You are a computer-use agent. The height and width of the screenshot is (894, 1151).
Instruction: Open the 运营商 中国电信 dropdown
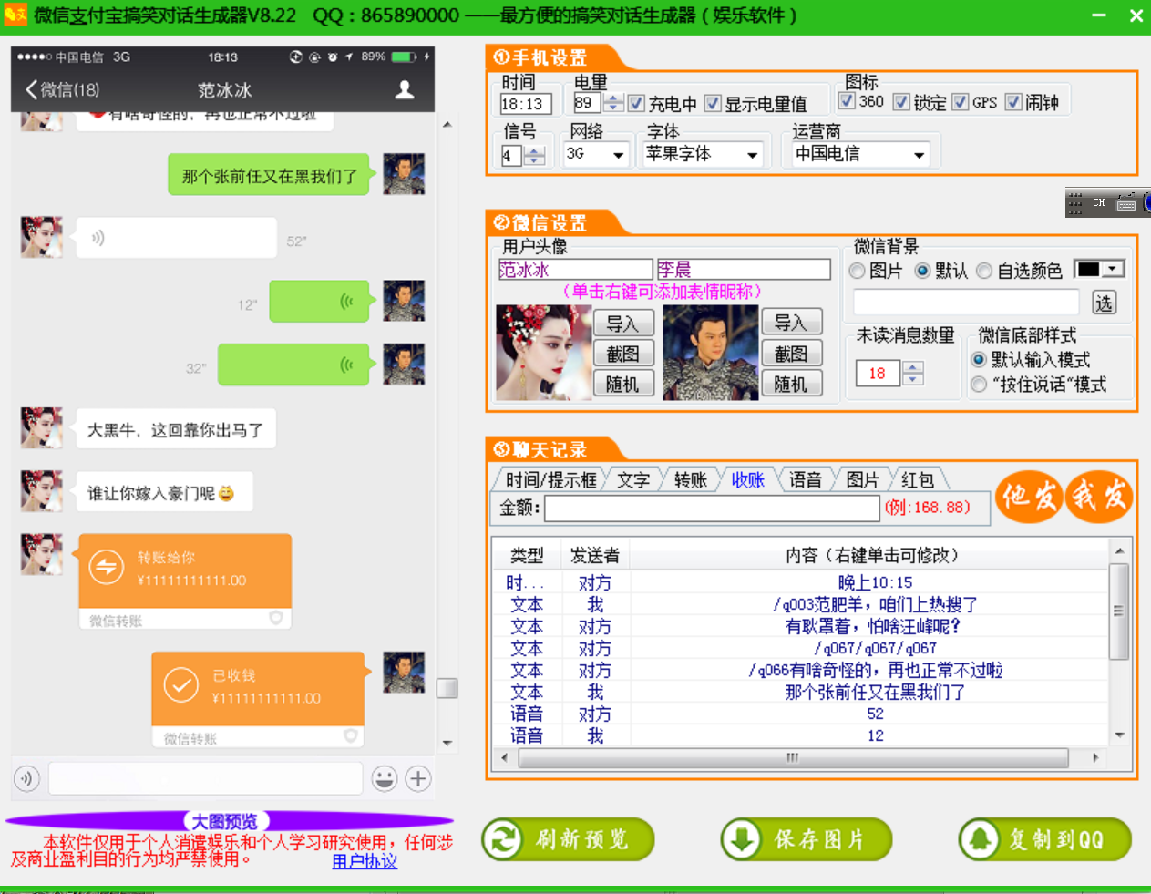[860, 154]
